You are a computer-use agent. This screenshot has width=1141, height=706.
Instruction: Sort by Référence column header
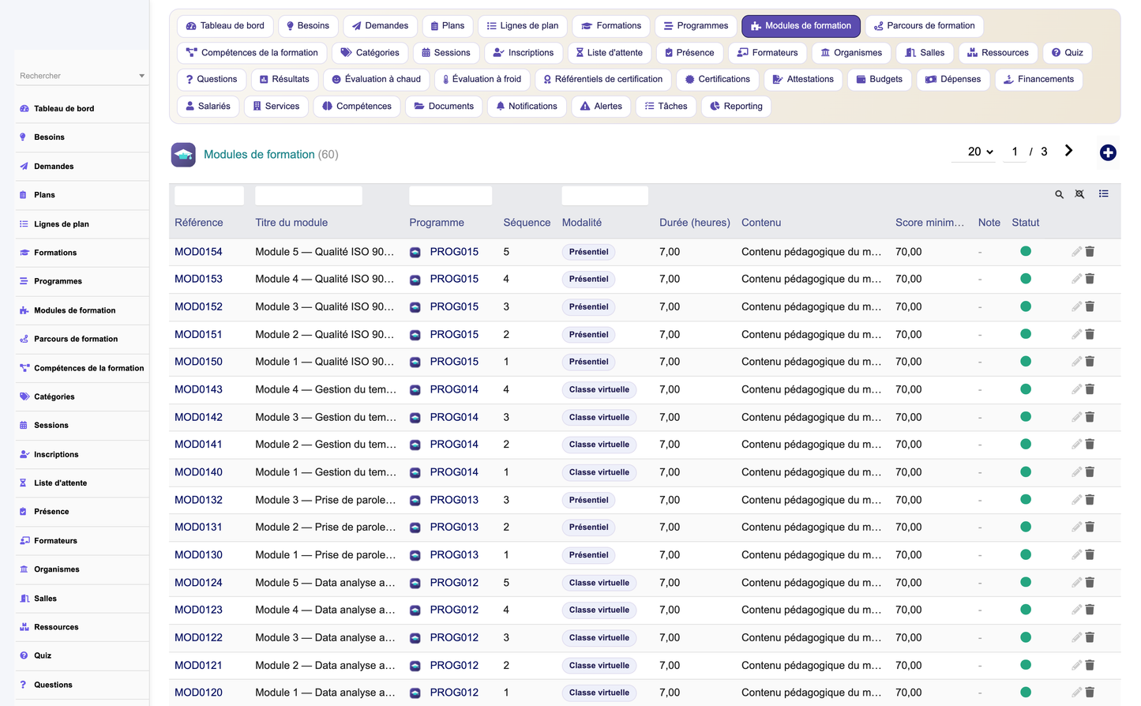point(198,223)
